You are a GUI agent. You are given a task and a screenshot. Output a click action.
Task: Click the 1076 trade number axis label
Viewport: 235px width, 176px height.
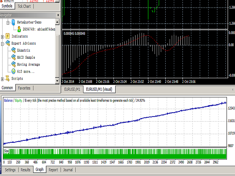pyautogui.click(x=77, y=162)
